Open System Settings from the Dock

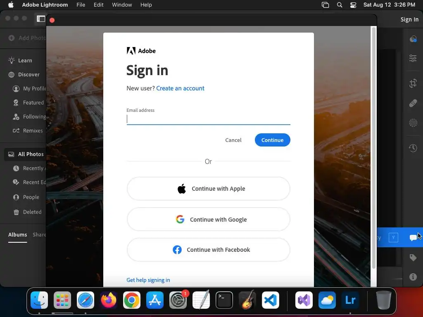(x=178, y=300)
